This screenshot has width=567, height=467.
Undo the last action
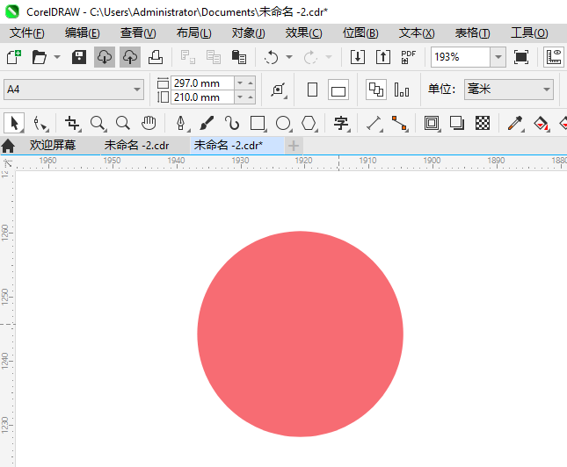[272, 57]
